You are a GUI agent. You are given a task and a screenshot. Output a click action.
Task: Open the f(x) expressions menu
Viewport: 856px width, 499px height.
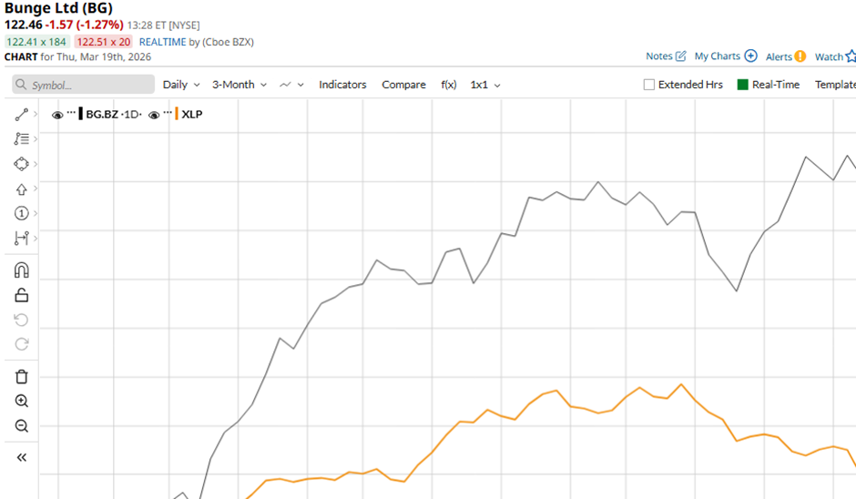coord(449,85)
